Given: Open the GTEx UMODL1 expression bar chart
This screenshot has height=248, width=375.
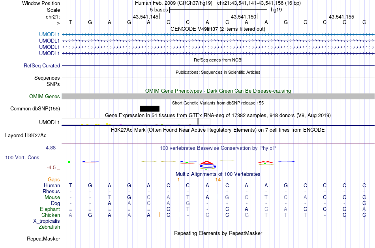Looking at the screenshot, I should pyautogui.click(x=136, y=121).
